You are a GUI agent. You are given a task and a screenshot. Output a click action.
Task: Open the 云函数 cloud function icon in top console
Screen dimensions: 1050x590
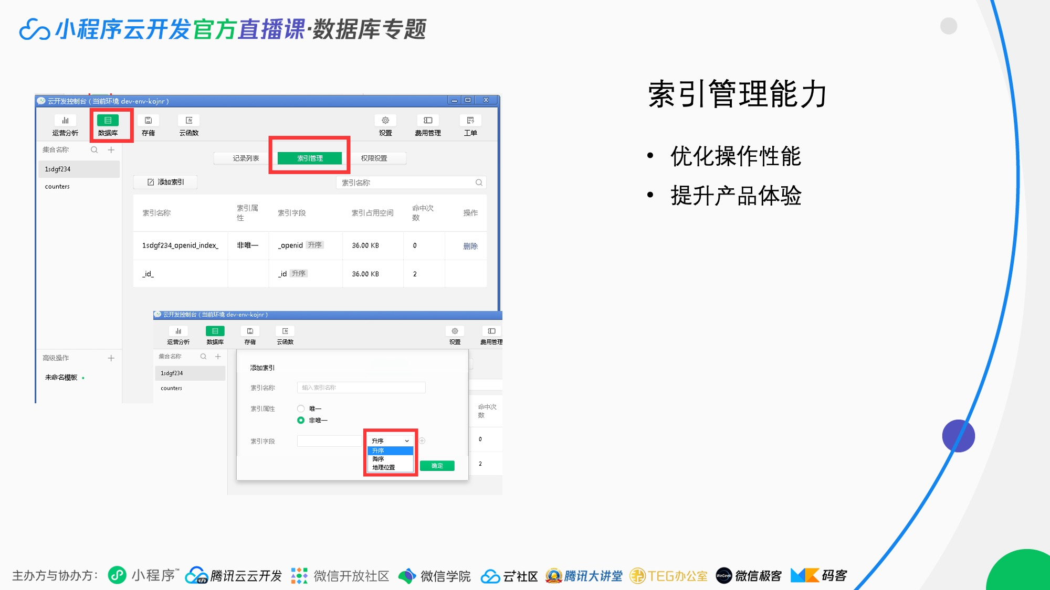[189, 121]
